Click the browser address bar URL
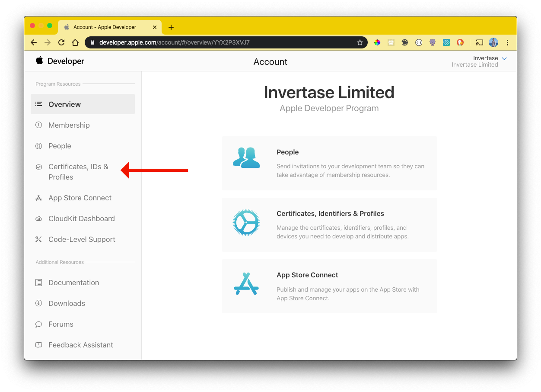This screenshot has height=392, width=541. (175, 42)
